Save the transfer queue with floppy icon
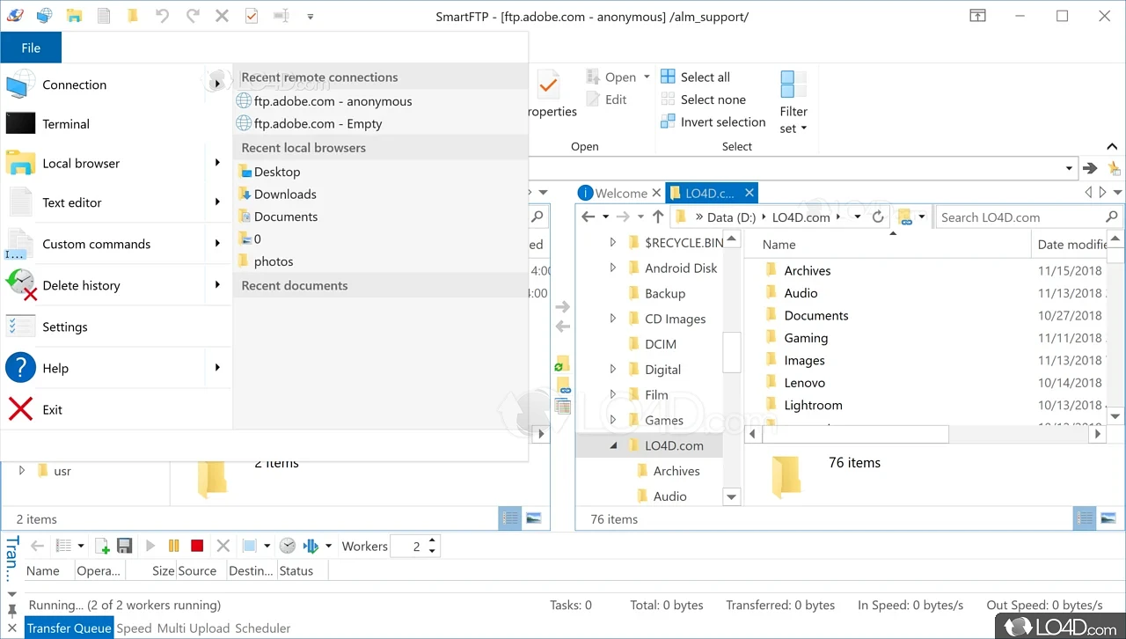Image resolution: width=1126 pixels, height=639 pixels. tap(124, 547)
